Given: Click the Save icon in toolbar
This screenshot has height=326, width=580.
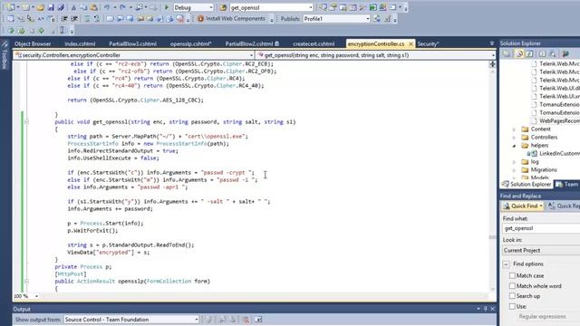Looking at the screenshot, I should click(51, 7).
